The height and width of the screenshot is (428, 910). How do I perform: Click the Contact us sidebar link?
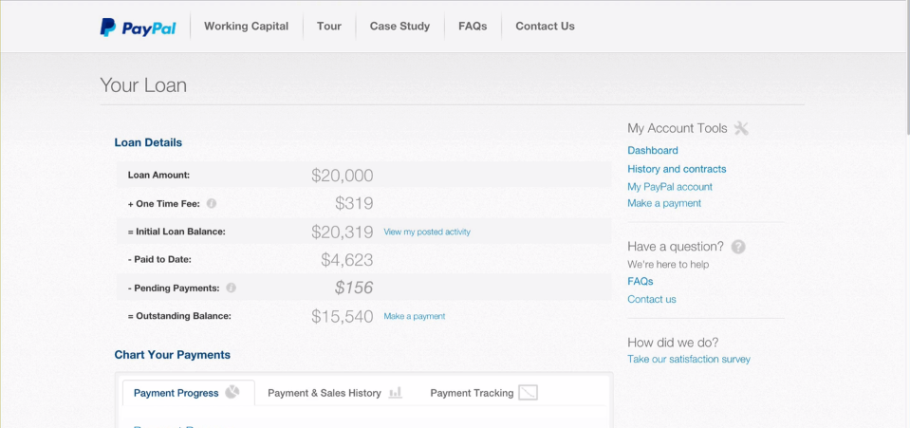point(652,300)
